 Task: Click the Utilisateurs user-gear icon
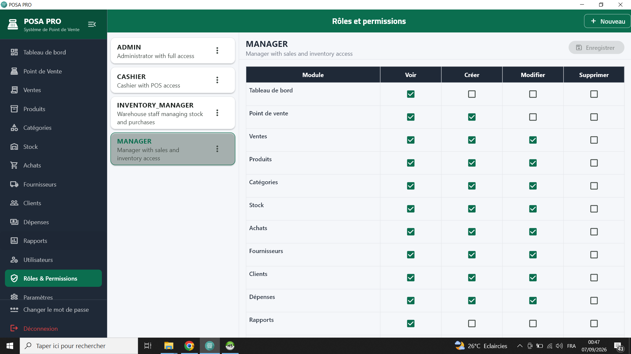click(14, 260)
